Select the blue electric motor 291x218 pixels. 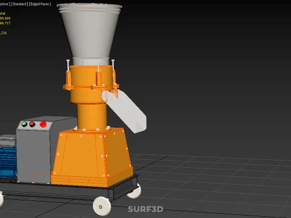point(8,162)
